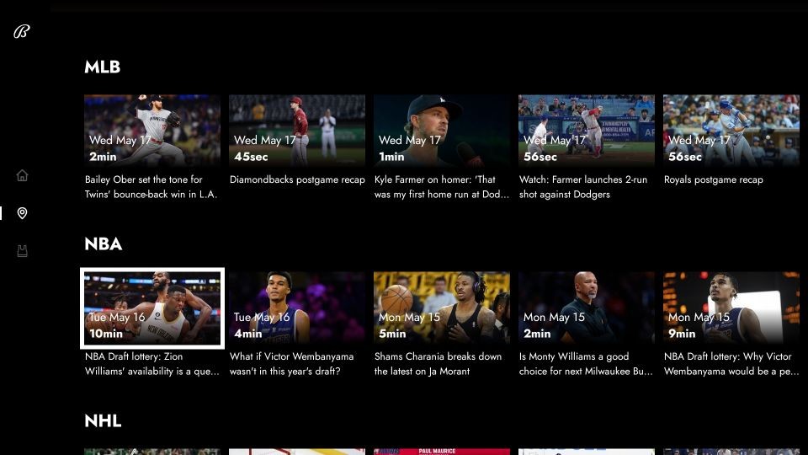Play 'What if Victor Wembanyama' video thumbnail
The width and height of the screenshot is (808, 455).
point(297,308)
